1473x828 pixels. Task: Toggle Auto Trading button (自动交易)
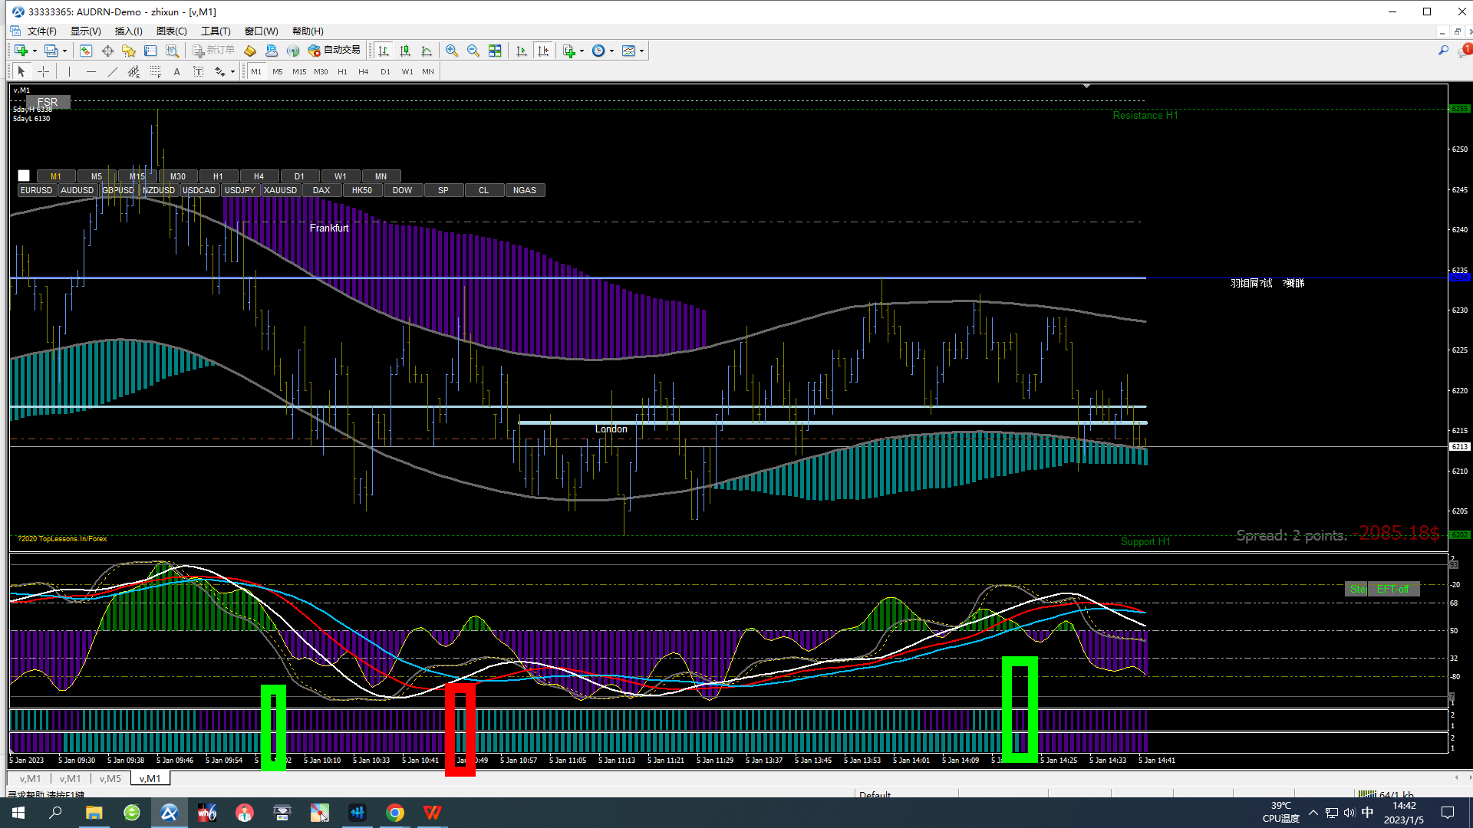pyautogui.click(x=334, y=51)
